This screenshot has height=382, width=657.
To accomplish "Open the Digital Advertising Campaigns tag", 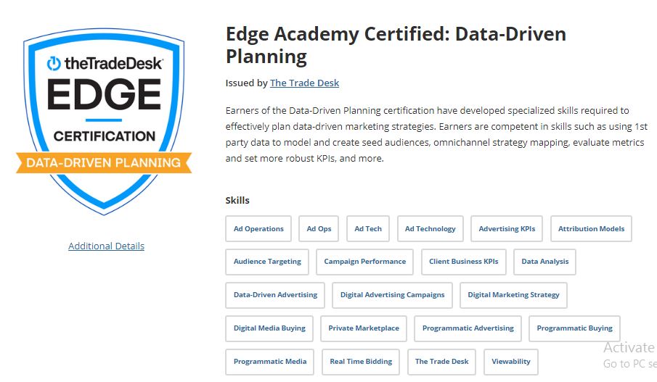I will coord(392,296).
